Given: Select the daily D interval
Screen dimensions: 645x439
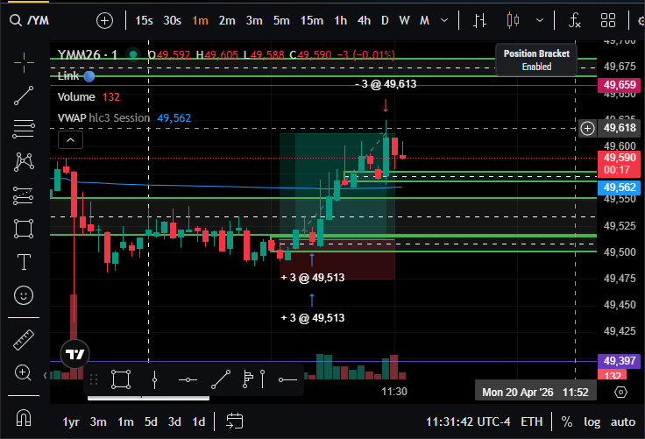Looking at the screenshot, I should click(x=385, y=20).
